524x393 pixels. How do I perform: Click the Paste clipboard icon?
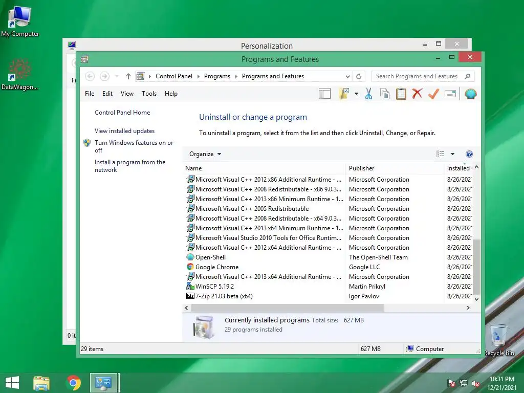point(401,94)
